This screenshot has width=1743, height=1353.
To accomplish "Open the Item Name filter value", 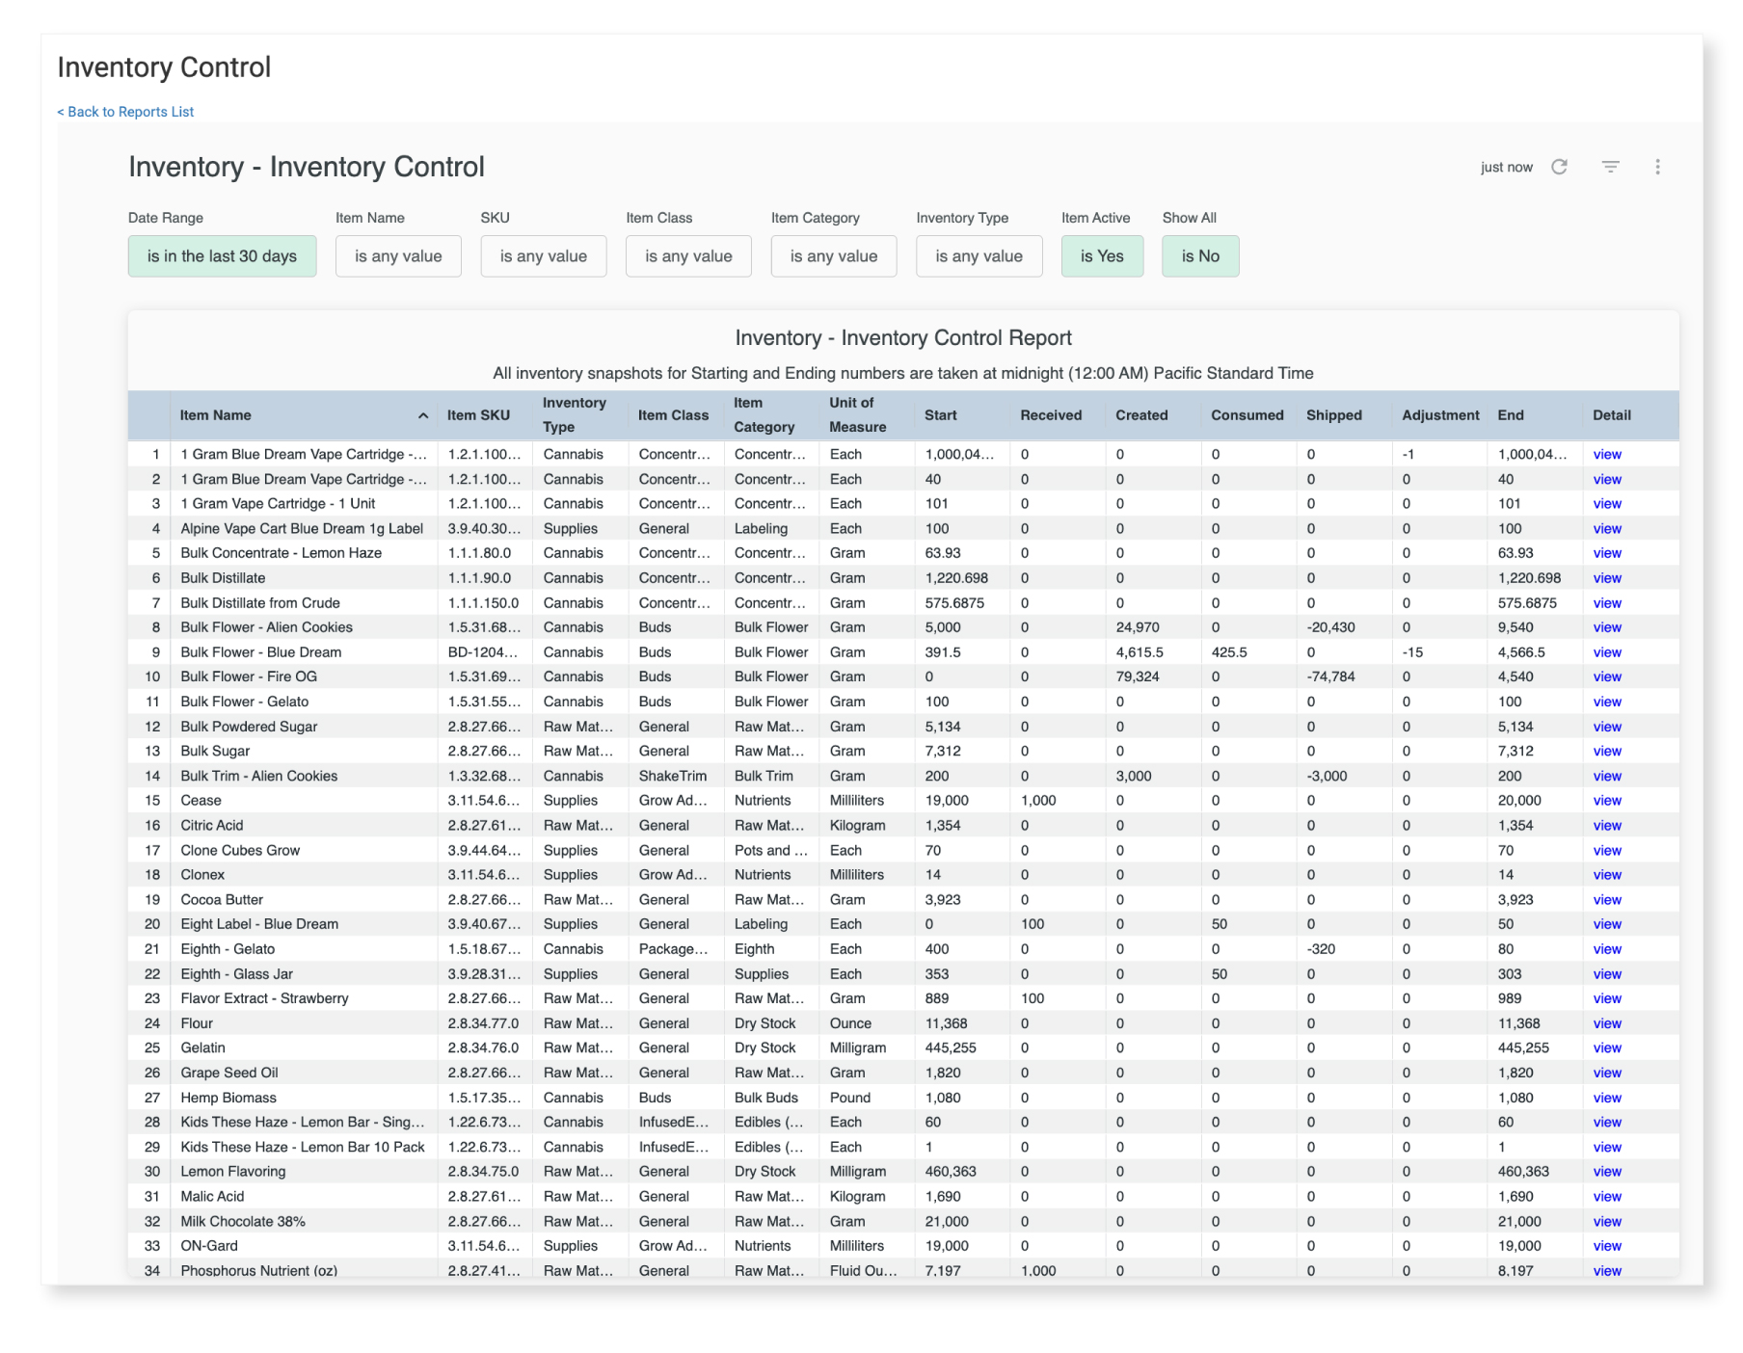I will 398,256.
